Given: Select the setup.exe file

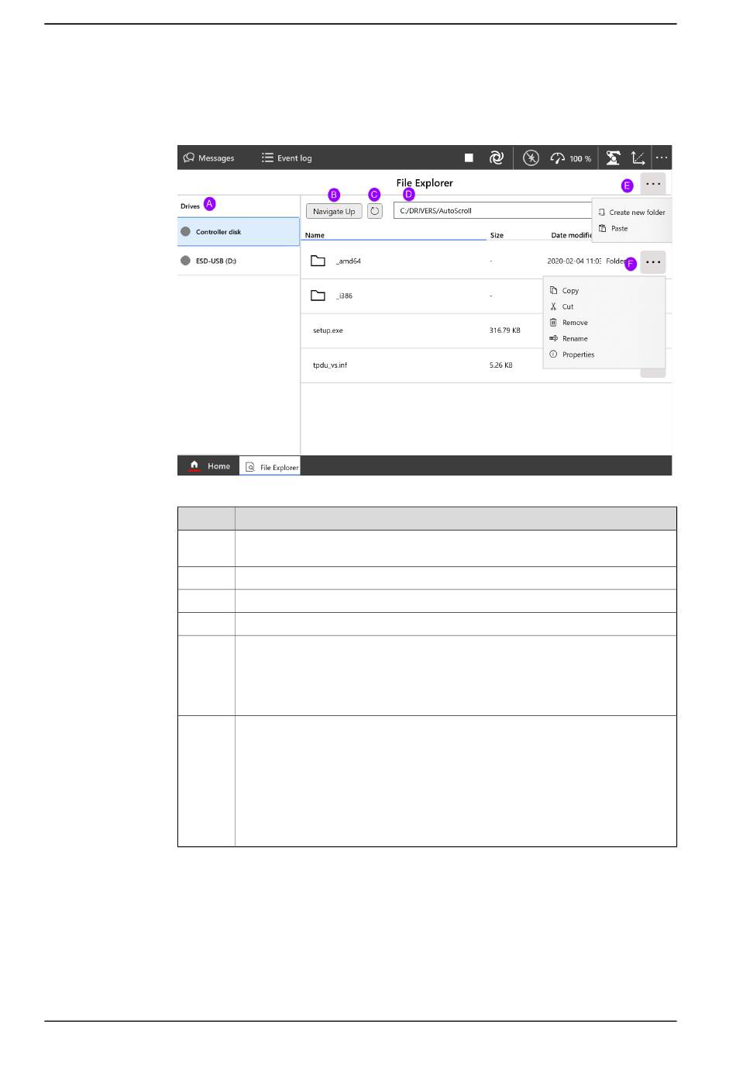Looking at the screenshot, I should (x=328, y=330).
